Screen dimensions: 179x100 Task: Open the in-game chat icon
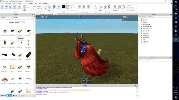click(x=43, y=17)
